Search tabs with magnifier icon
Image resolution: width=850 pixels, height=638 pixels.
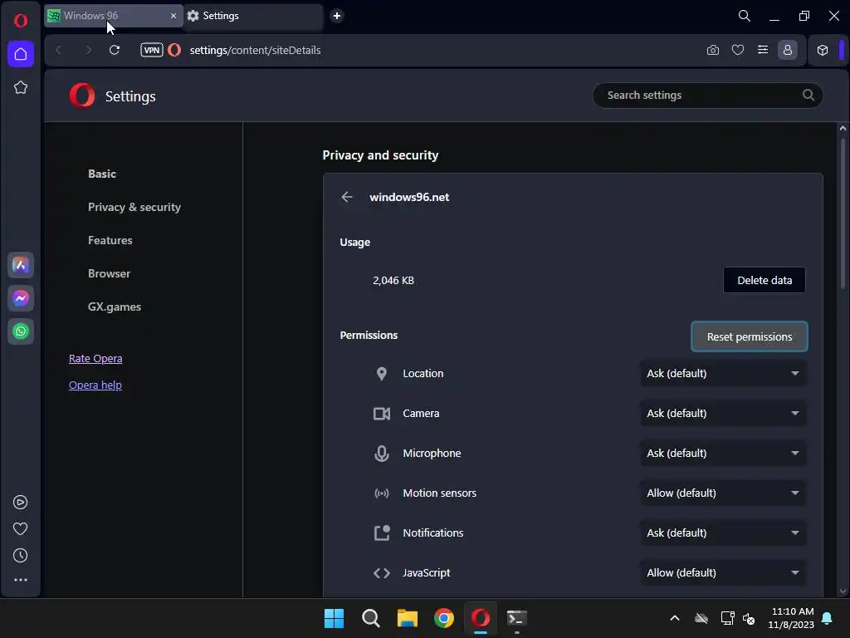(745, 16)
